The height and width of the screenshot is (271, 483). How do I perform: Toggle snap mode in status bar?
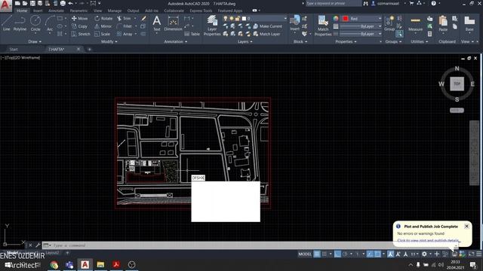point(325,254)
